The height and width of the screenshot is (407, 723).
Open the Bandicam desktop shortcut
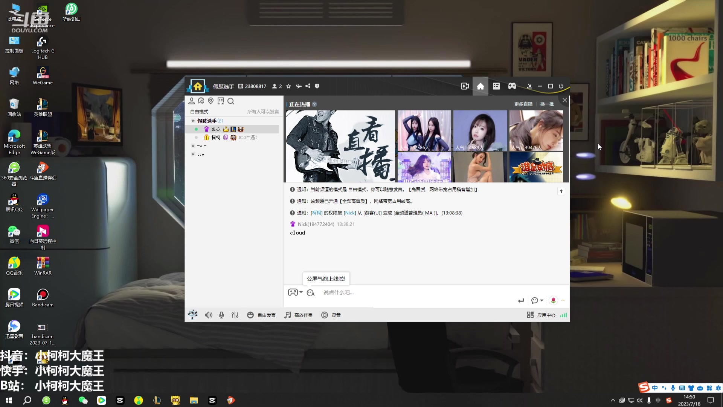coord(43,298)
